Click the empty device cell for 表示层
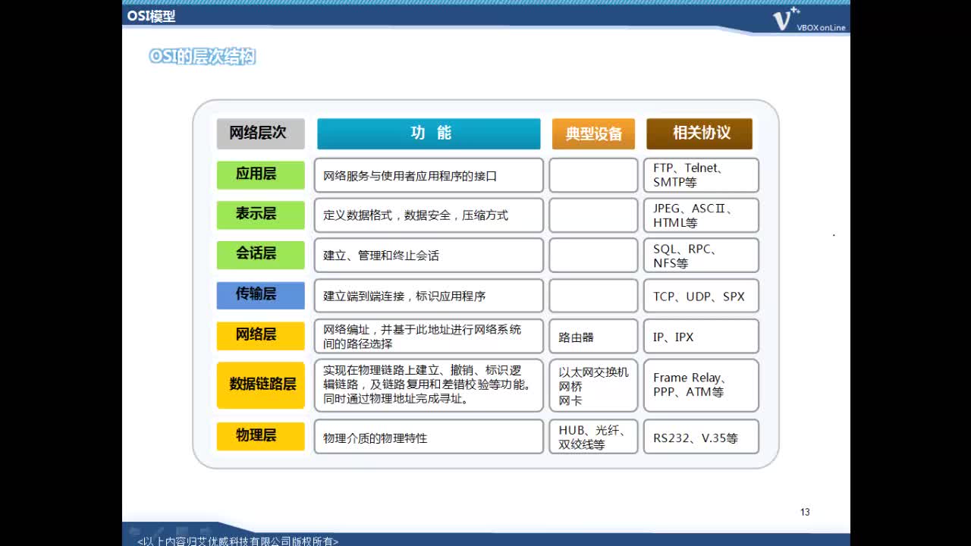971x546 pixels. 593,215
